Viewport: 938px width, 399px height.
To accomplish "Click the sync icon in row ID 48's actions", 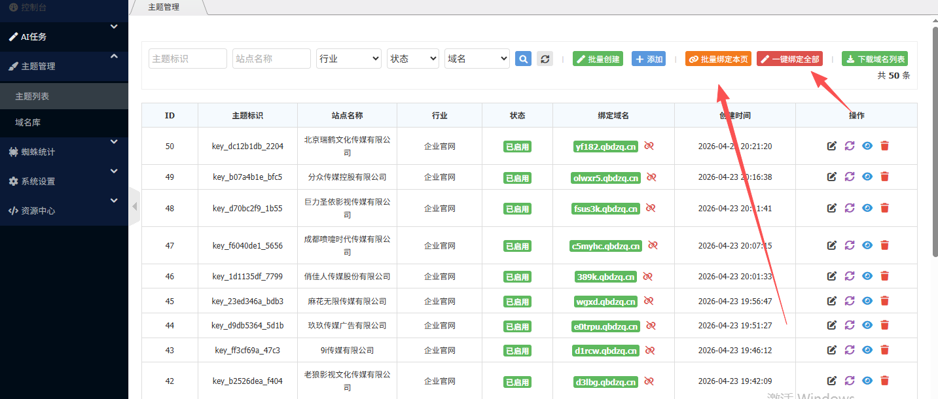I will [849, 208].
